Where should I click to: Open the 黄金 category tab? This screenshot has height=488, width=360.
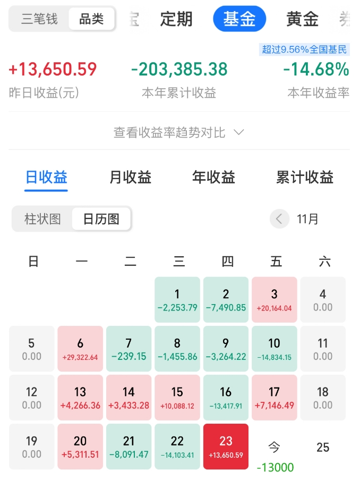(x=302, y=19)
